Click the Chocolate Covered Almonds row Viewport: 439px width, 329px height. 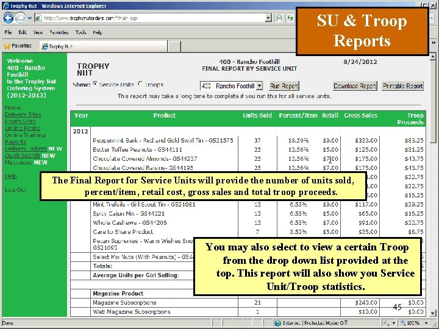[248, 158]
